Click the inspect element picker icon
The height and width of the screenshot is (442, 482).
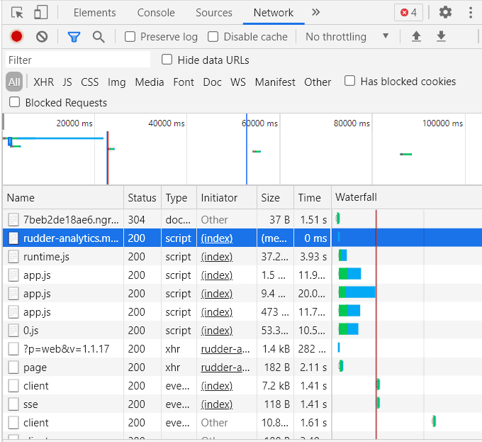pyautogui.click(x=17, y=12)
